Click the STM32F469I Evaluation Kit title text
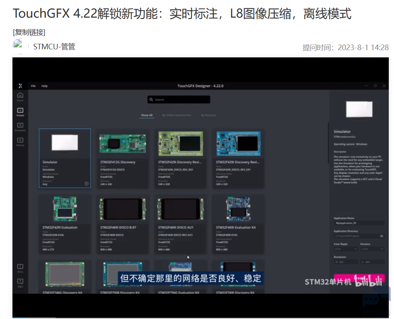This screenshot has height=319, width=394. [236, 228]
